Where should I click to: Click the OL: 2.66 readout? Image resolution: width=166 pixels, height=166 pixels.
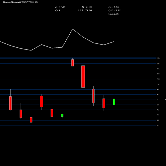114,14
